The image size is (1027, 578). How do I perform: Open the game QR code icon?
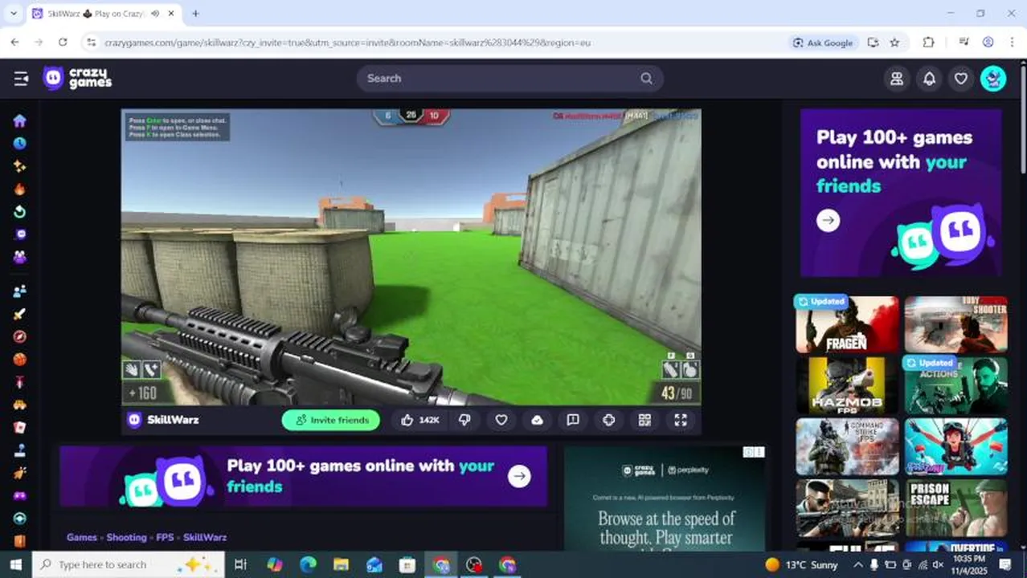point(644,420)
